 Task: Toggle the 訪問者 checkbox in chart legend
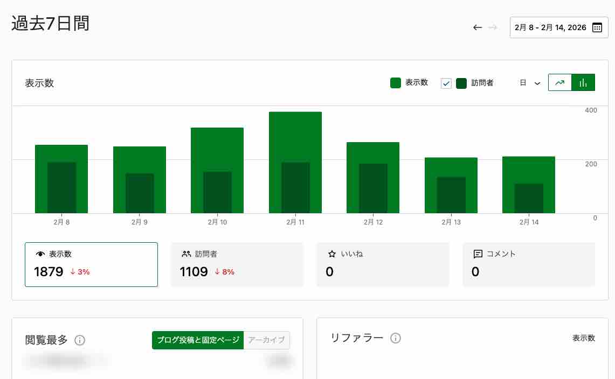[446, 83]
